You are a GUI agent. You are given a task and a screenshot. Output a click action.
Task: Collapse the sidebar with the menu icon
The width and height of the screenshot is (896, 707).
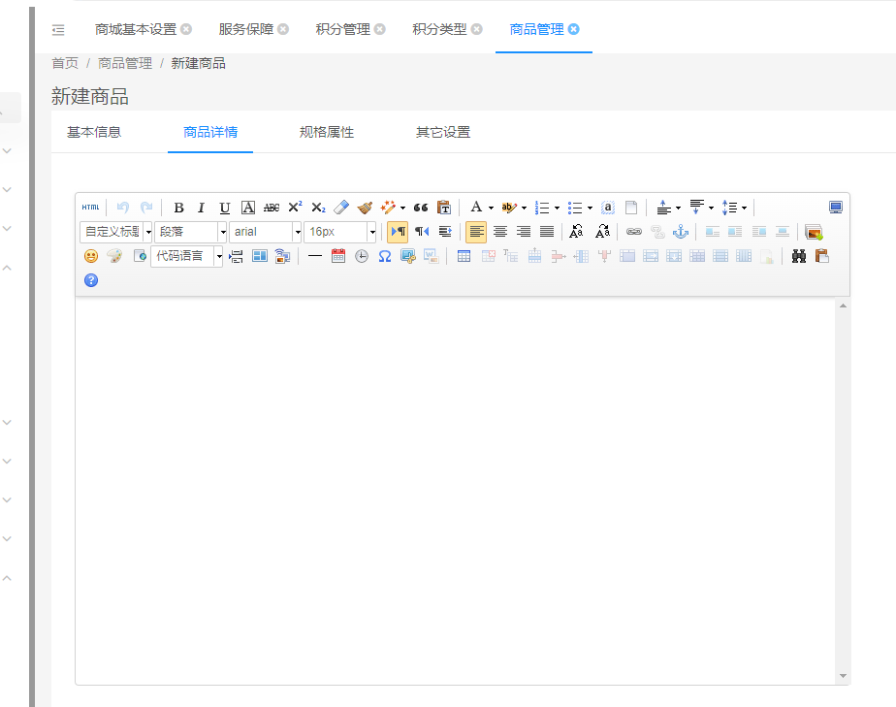(x=58, y=30)
